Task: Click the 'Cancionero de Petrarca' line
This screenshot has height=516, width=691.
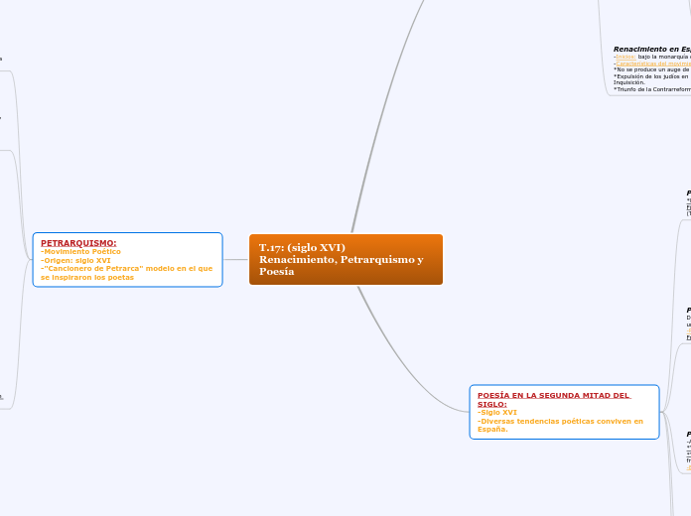Action: [x=126, y=273]
